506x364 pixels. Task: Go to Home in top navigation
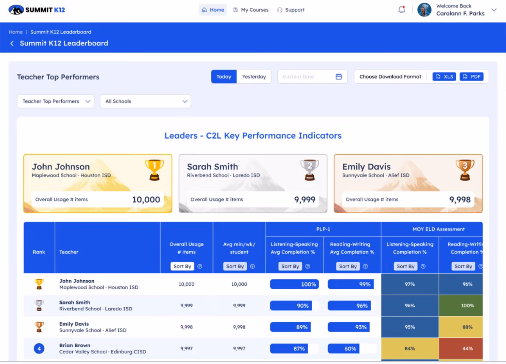213,10
